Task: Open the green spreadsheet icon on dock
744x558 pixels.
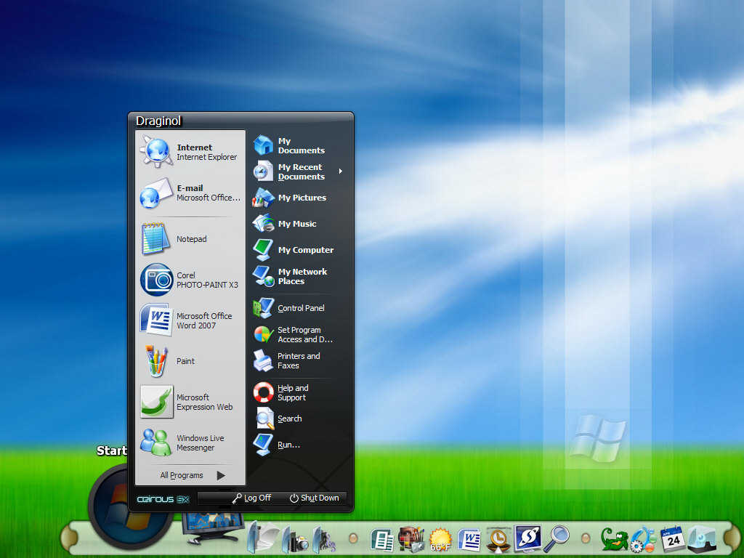Action: [x=382, y=541]
